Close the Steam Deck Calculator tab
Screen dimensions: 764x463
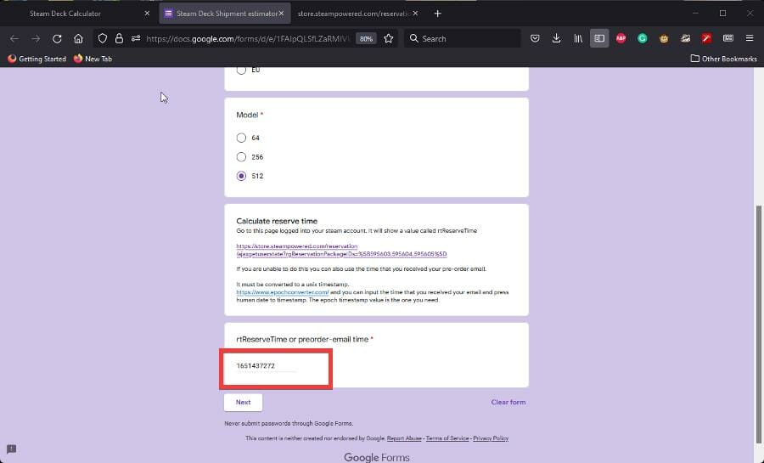[147, 14]
